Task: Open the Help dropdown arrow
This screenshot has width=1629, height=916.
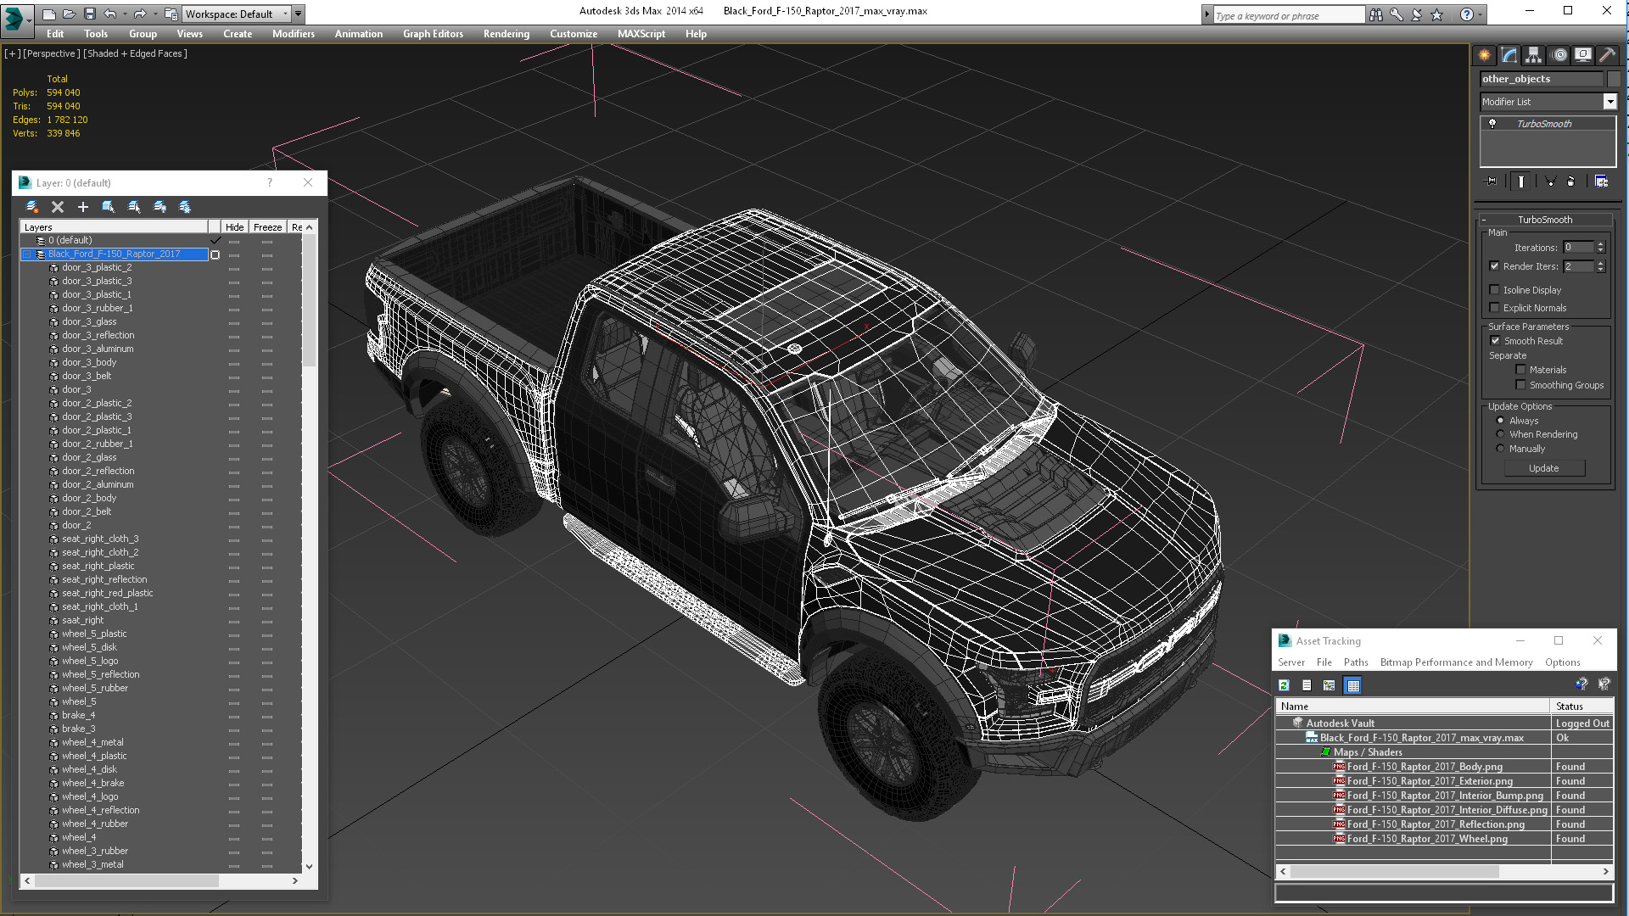Action: tap(1481, 14)
